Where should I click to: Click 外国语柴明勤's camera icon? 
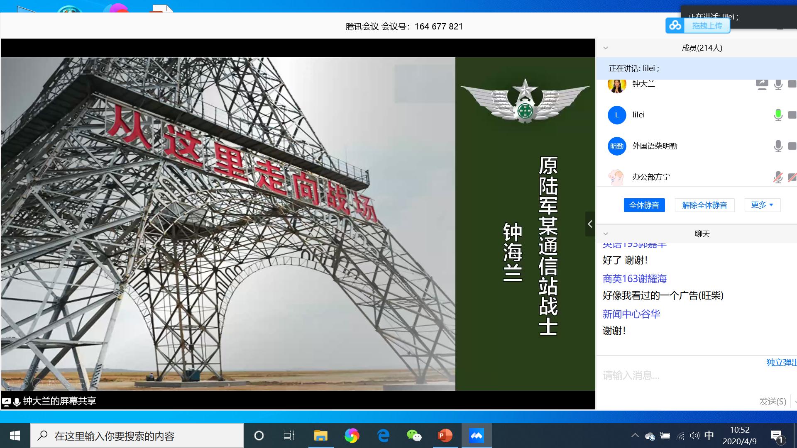792,146
